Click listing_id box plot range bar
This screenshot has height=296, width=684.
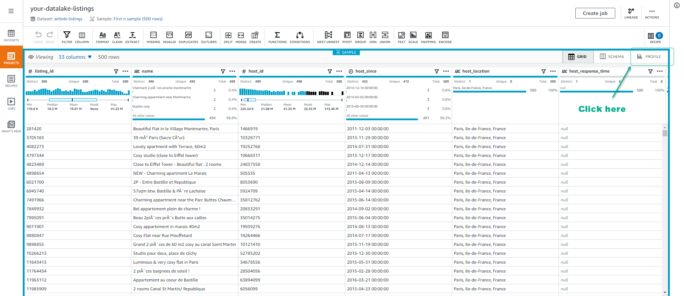pyautogui.click(x=73, y=100)
